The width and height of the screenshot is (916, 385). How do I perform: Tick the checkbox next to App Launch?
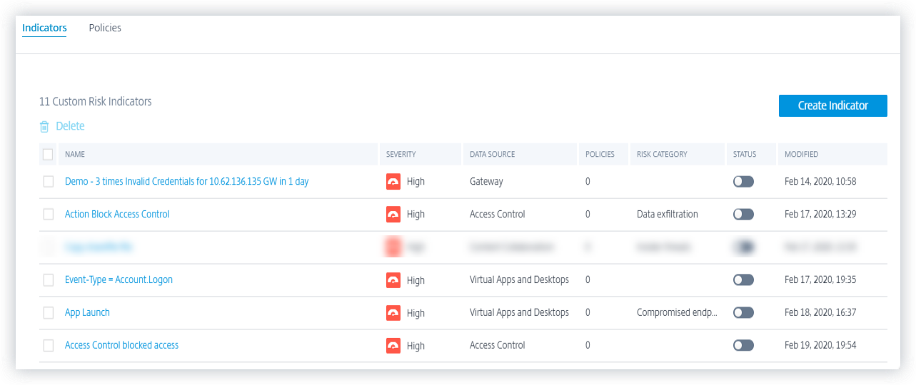point(49,312)
